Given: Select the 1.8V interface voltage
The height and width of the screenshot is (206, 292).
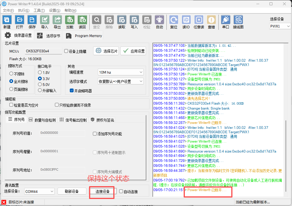Looking at the screenshot, I should click(40, 72).
